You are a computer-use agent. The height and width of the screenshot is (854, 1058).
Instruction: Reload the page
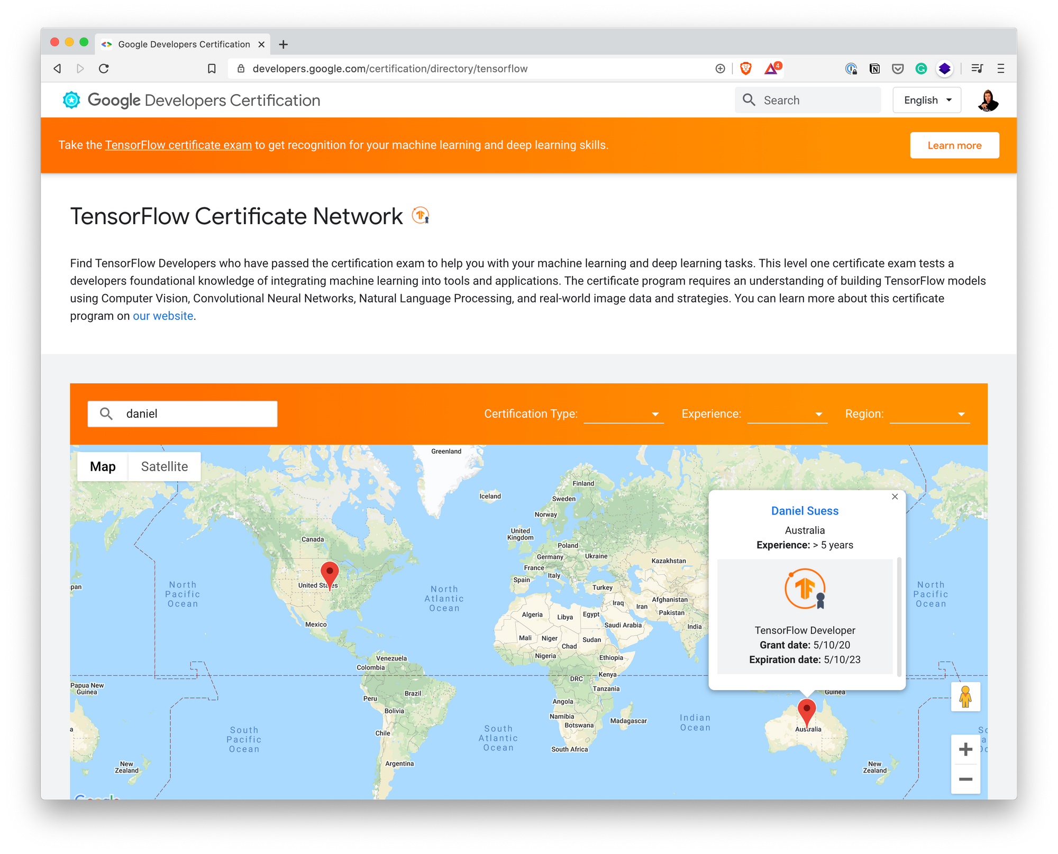[104, 68]
